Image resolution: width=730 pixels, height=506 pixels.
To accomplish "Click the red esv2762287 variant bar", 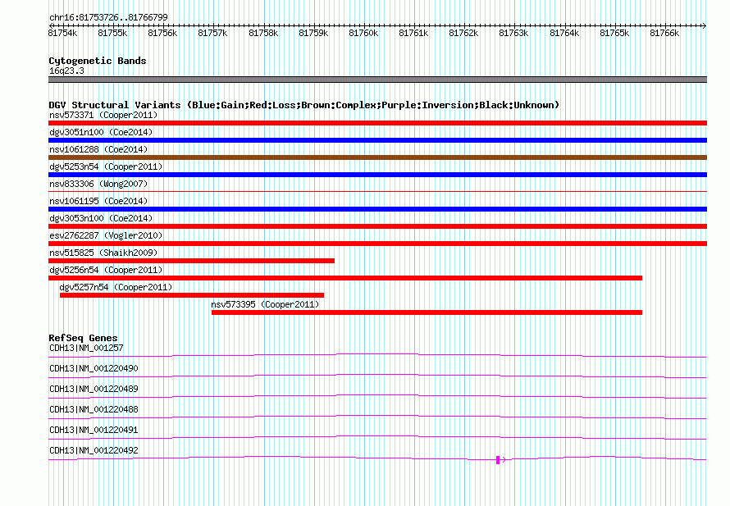I will (x=377, y=244).
